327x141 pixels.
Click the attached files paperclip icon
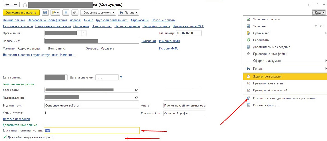click(x=74, y=12)
